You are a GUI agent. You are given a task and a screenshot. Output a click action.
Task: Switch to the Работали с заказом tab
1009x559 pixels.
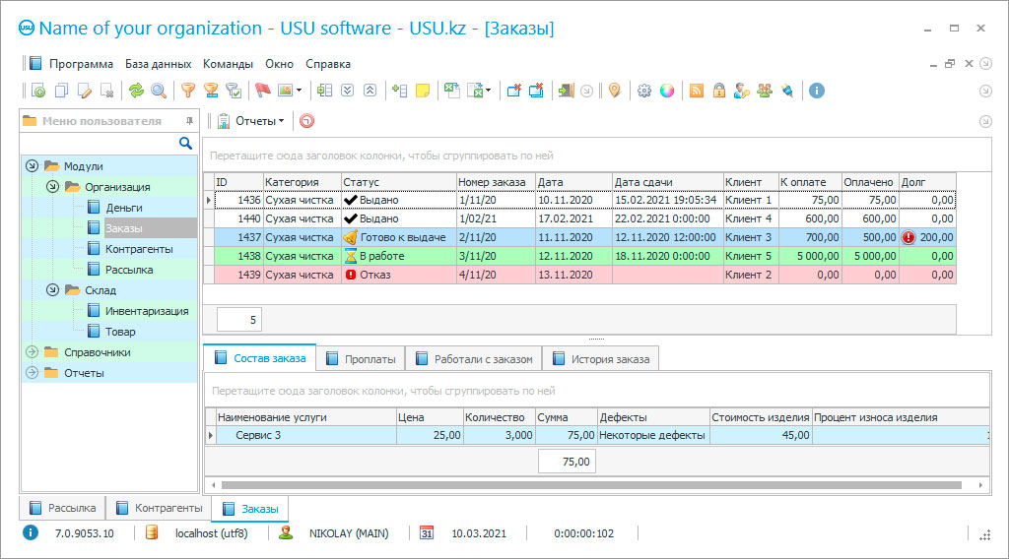(474, 359)
